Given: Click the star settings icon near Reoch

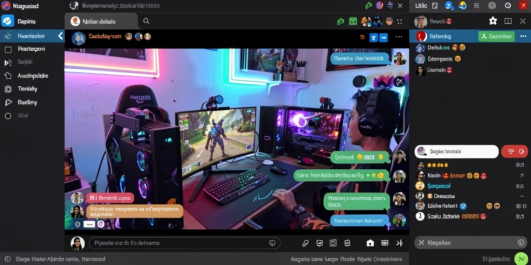Looking at the screenshot, I should (x=493, y=21).
